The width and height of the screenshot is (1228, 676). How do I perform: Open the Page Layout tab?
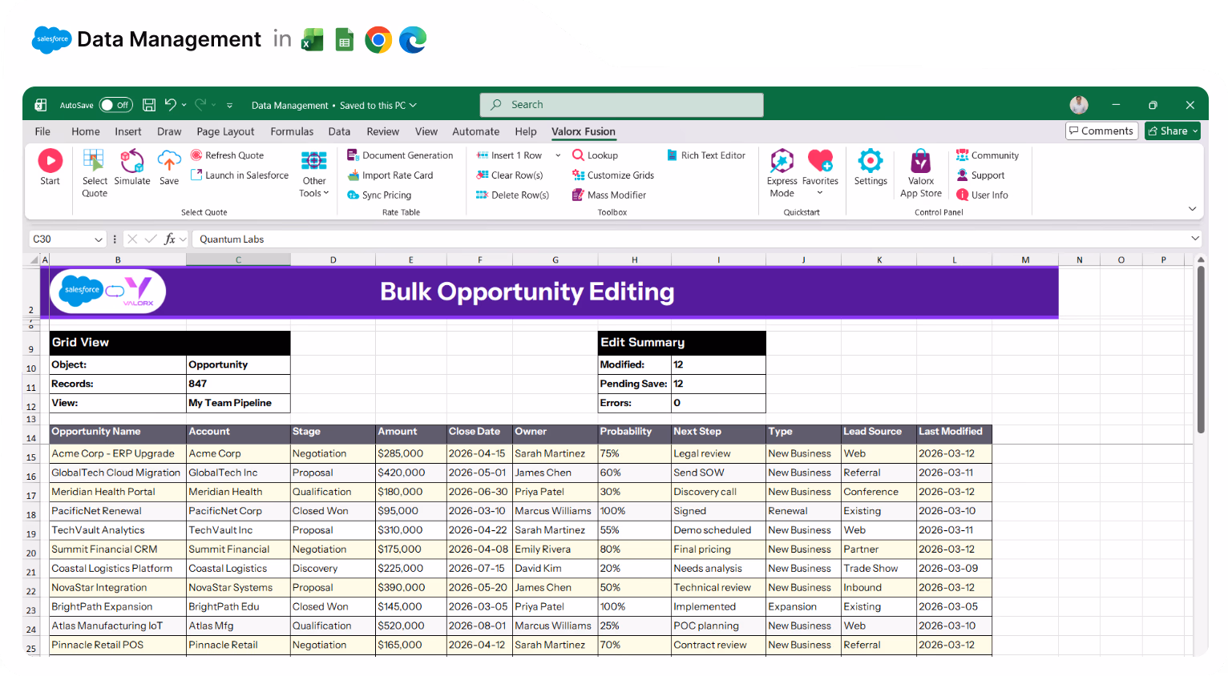225,131
